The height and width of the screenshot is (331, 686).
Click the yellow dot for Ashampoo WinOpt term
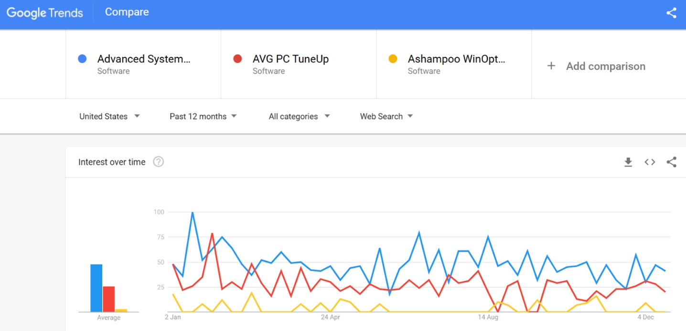coord(393,59)
